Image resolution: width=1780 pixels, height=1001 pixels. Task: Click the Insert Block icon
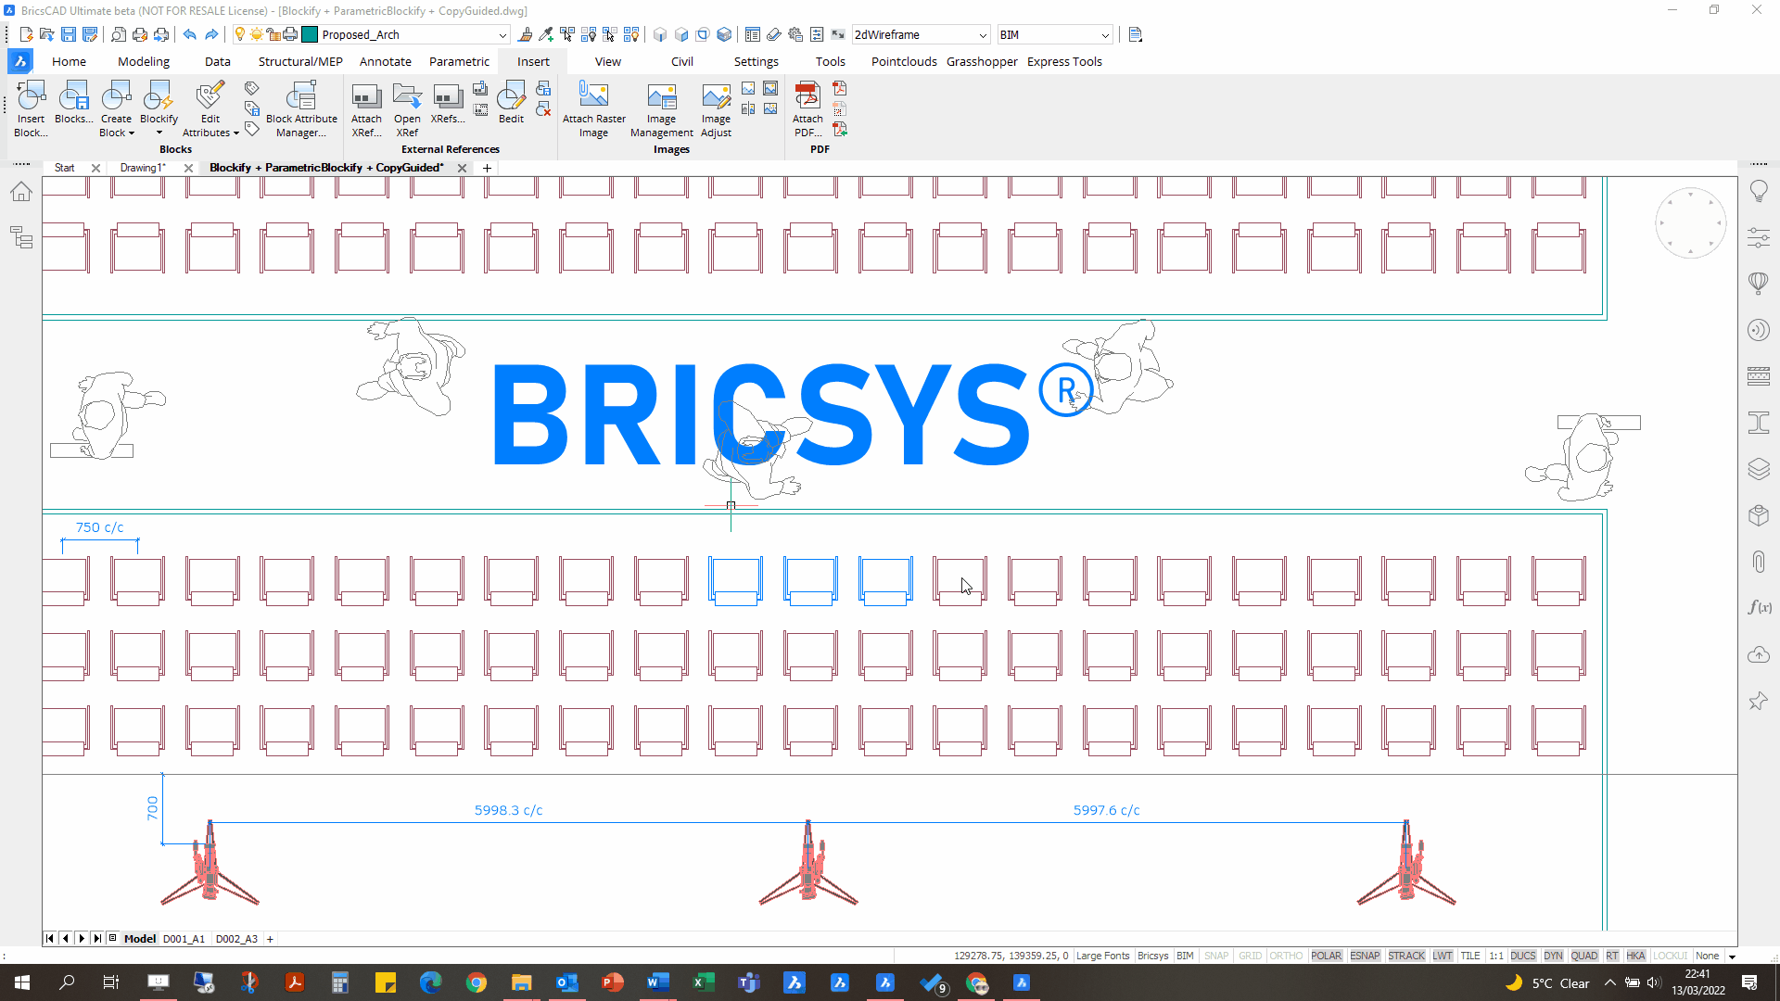point(31,96)
